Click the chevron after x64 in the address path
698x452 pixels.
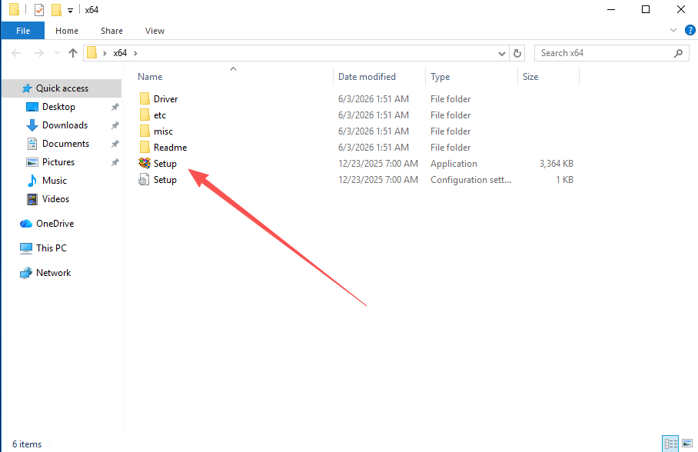click(x=135, y=53)
